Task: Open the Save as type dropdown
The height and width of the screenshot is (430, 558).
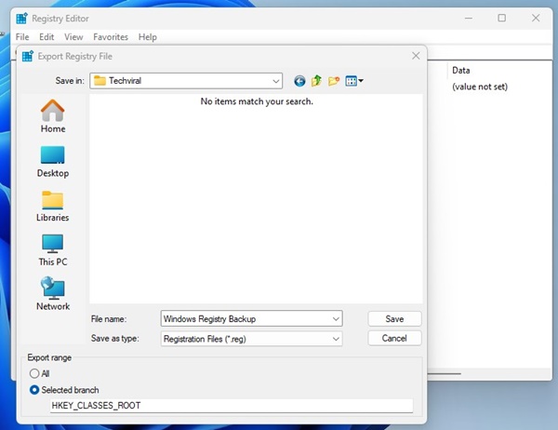Action: [x=336, y=339]
